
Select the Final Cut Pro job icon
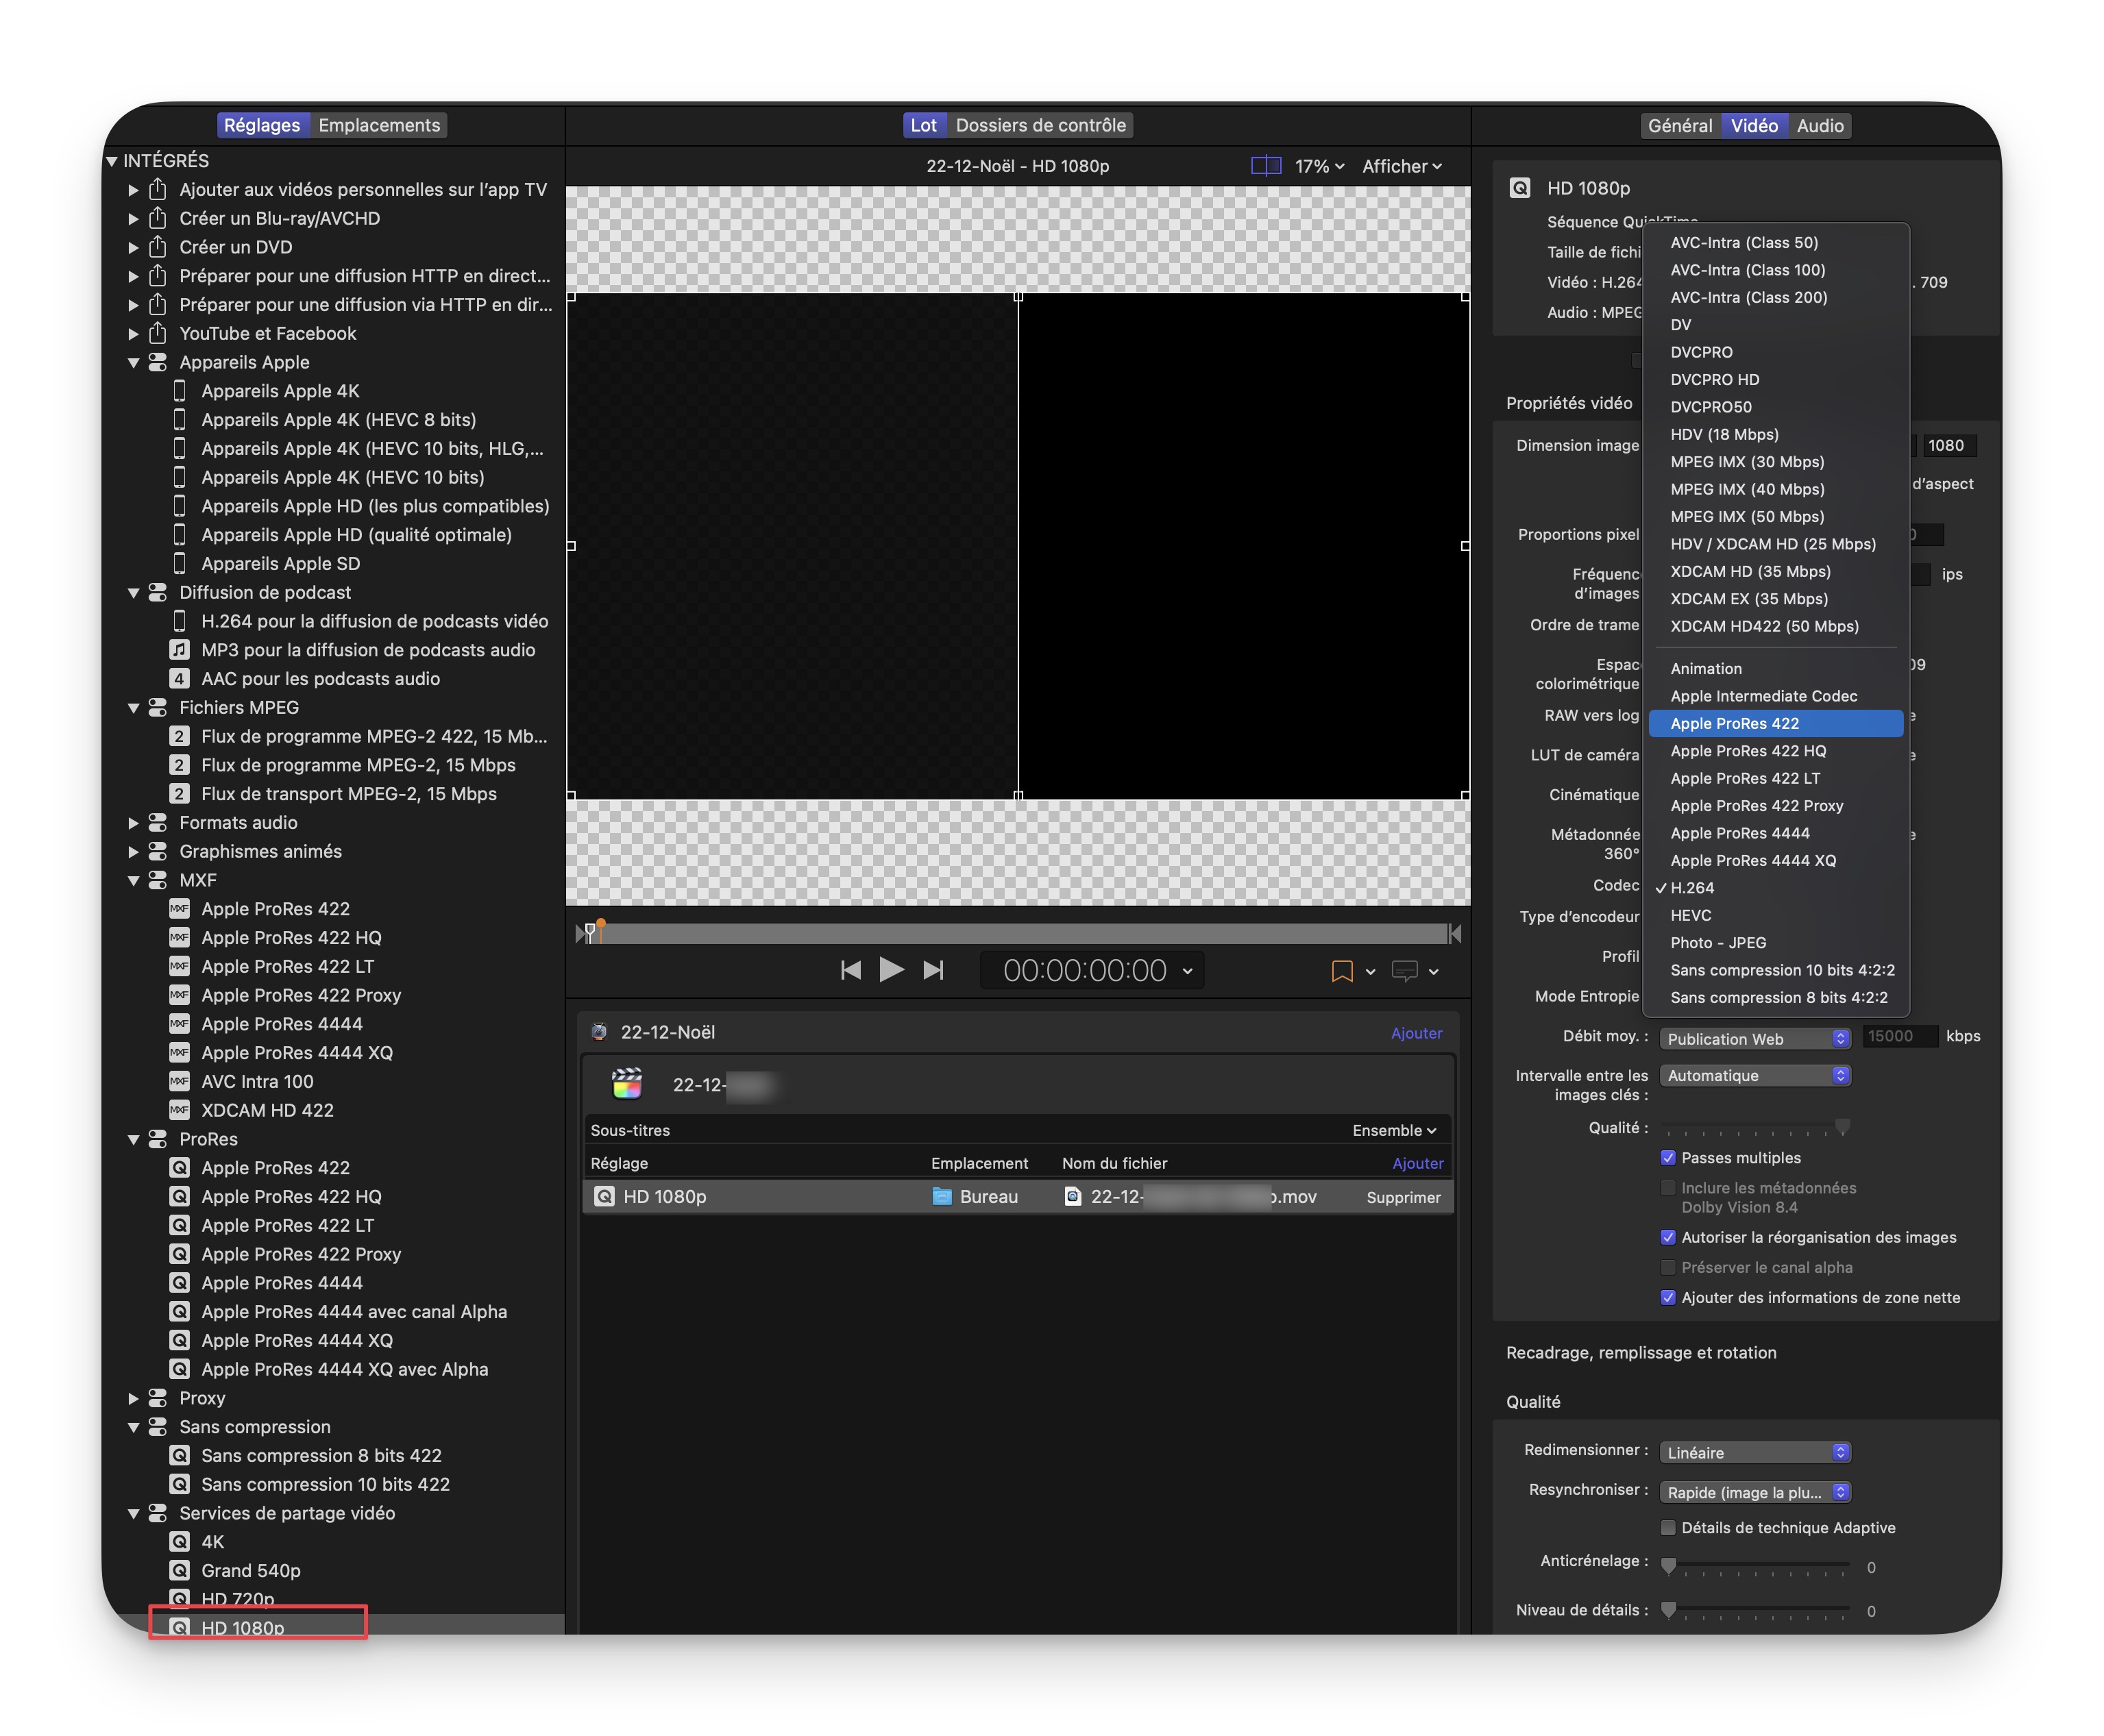point(627,1084)
